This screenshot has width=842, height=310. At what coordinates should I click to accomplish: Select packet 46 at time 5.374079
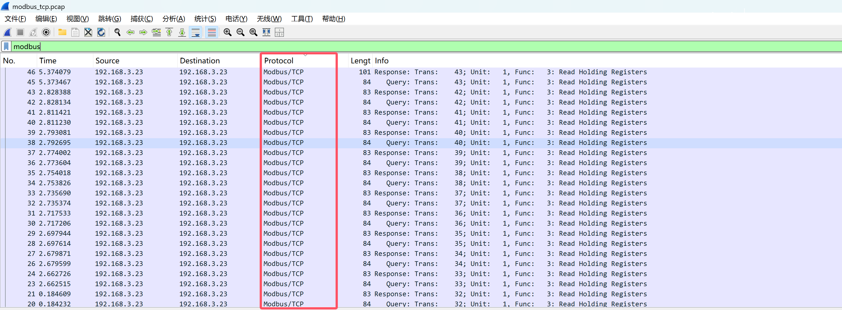421,72
